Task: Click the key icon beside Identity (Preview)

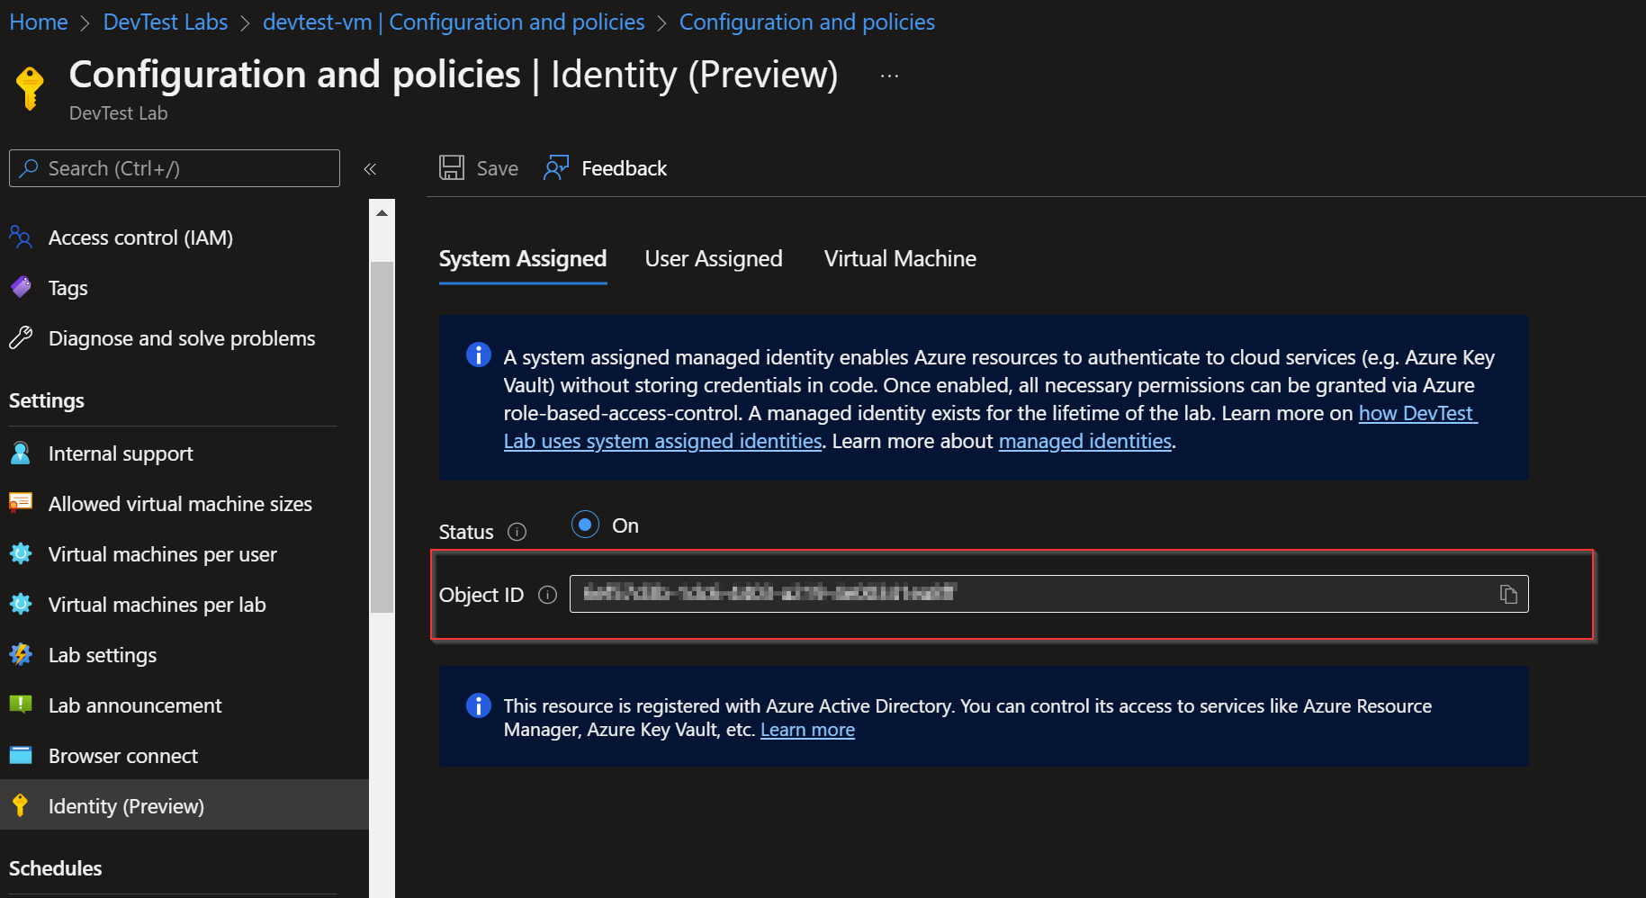Action: (x=21, y=805)
